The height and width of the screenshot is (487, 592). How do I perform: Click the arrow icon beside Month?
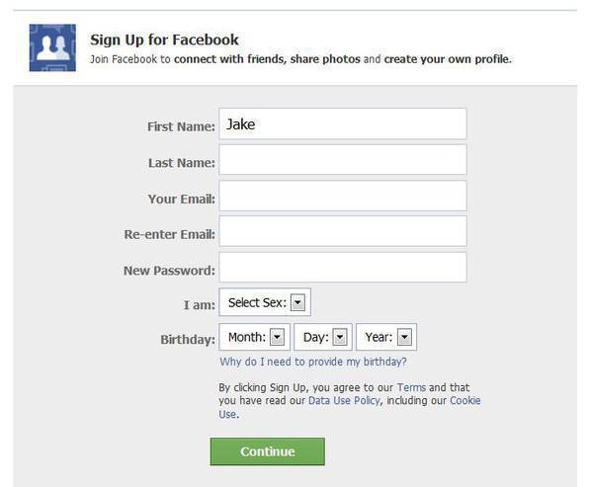[277, 337]
